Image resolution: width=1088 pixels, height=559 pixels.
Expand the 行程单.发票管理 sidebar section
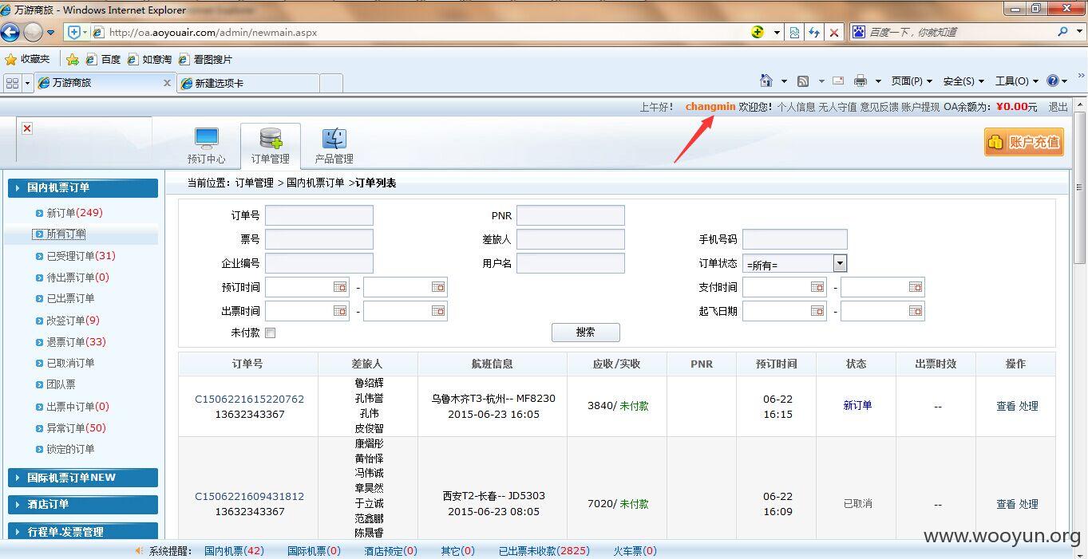coord(83,531)
